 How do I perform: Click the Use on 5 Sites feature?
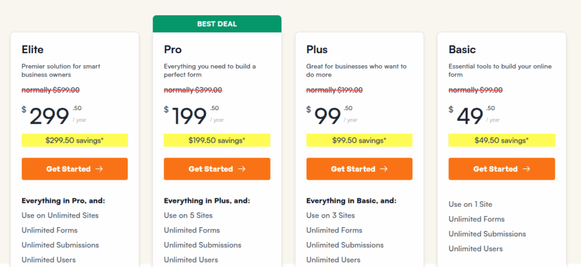point(188,215)
